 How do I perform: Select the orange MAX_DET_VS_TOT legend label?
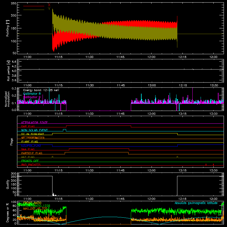tap(35, 209)
